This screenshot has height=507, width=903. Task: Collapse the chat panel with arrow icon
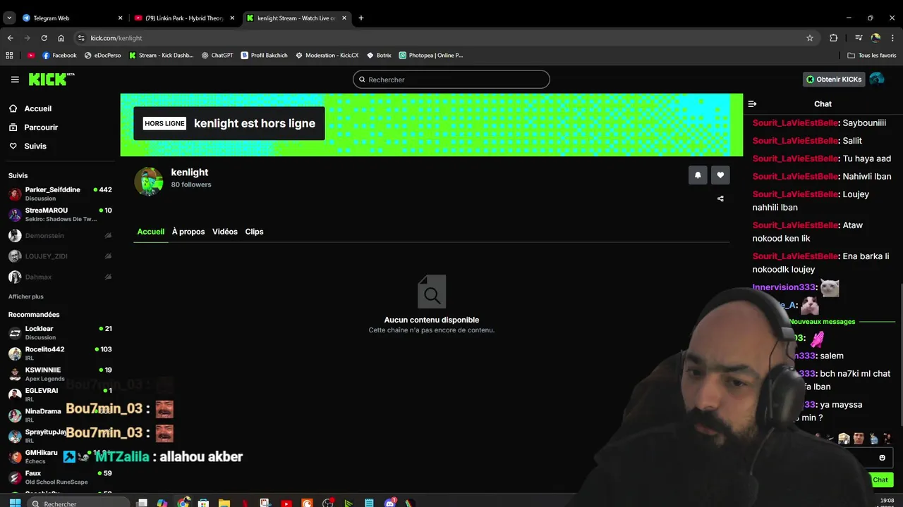752,104
